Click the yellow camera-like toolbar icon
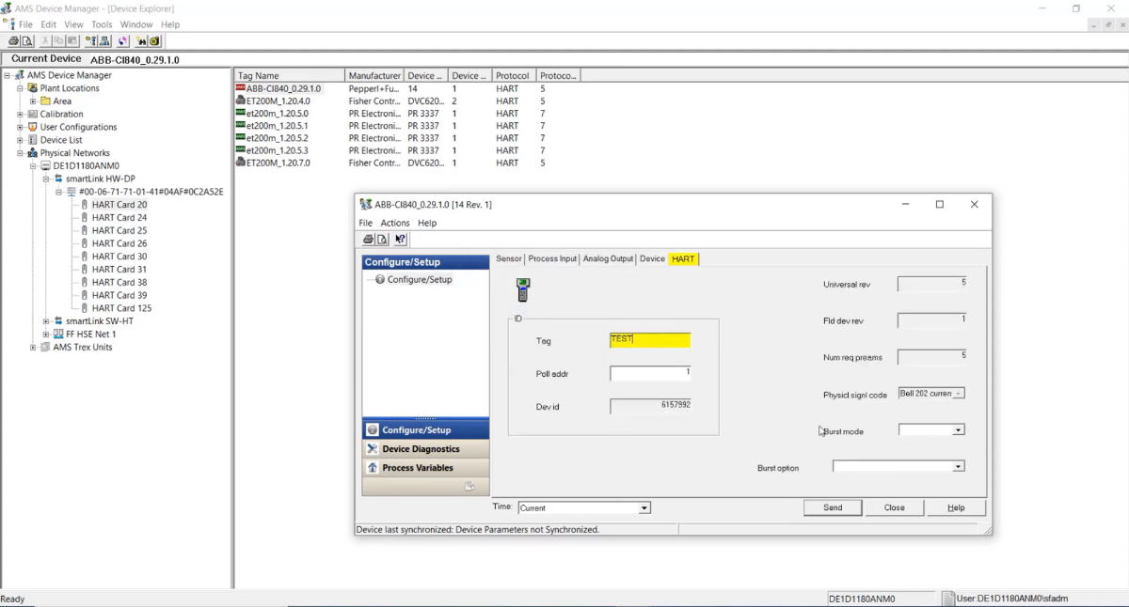Screen dimensions: 1129x607 154,41
